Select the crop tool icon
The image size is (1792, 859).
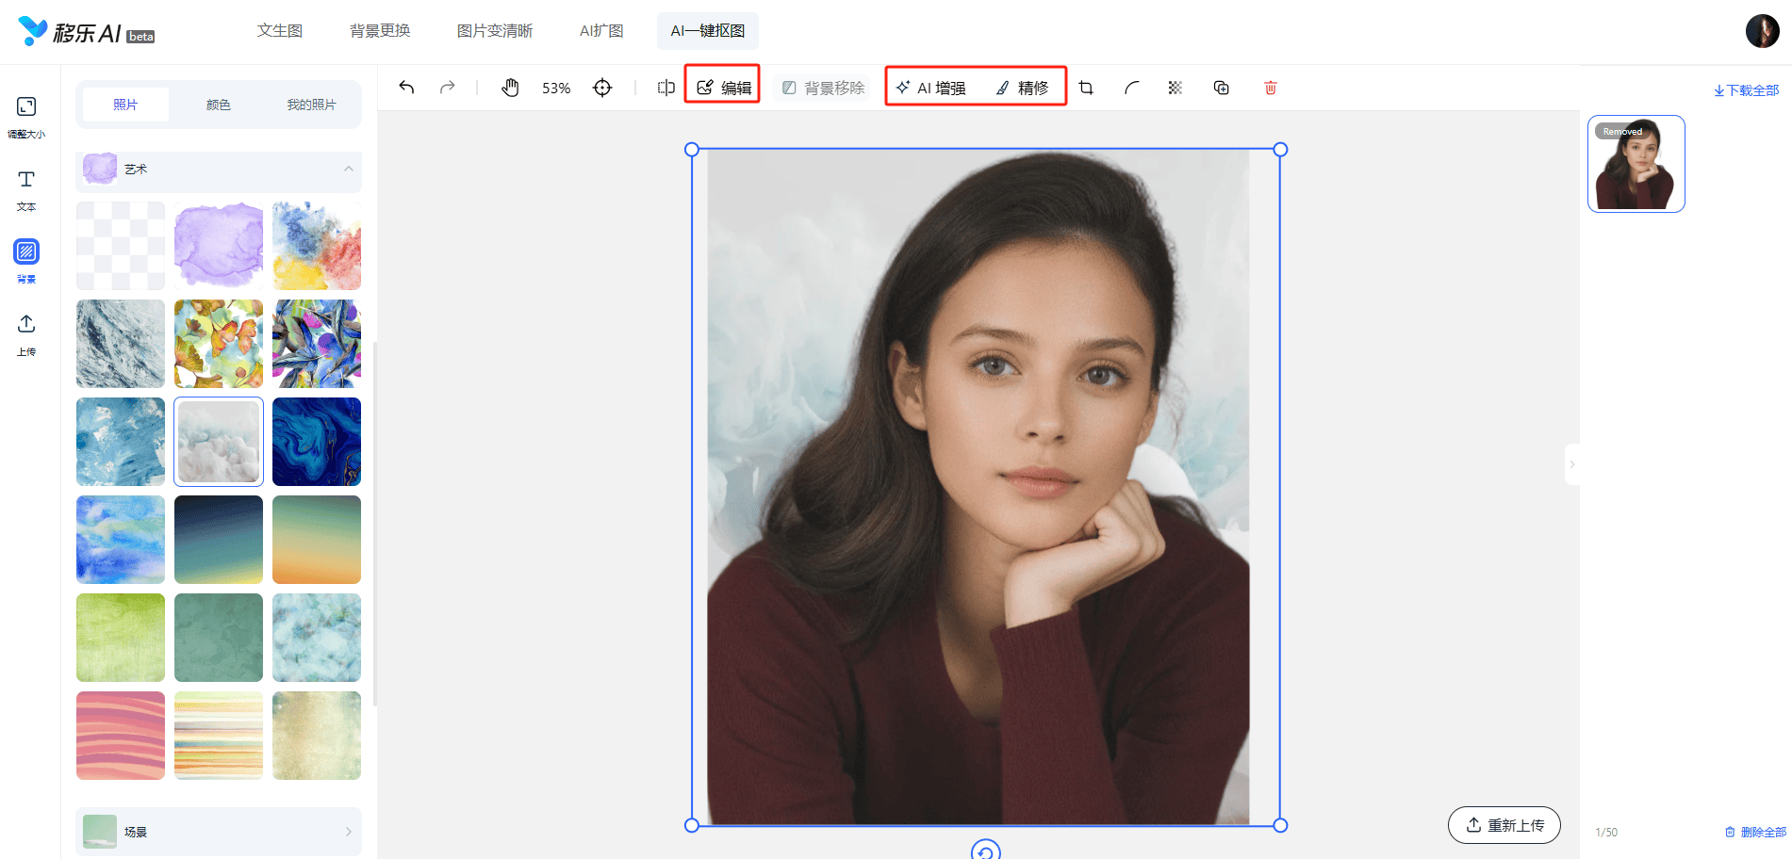pyautogui.click(x=1086, y=88)
